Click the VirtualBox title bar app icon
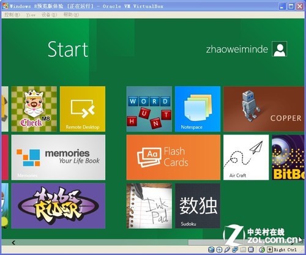The image size is (306, 255). [x=5, y=6]
